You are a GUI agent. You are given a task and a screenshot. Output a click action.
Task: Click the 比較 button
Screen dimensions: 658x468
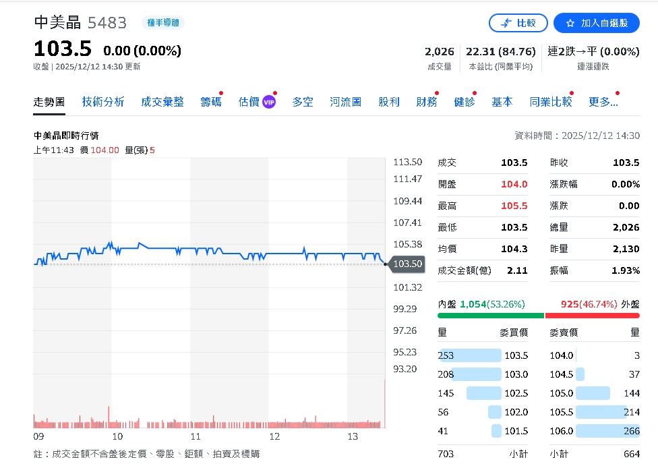pyautogui.click(x=518, y=22)
